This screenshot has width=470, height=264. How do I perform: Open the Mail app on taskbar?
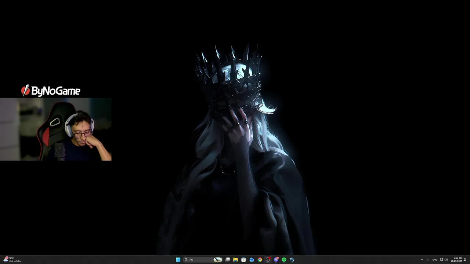tap(252, 260)
